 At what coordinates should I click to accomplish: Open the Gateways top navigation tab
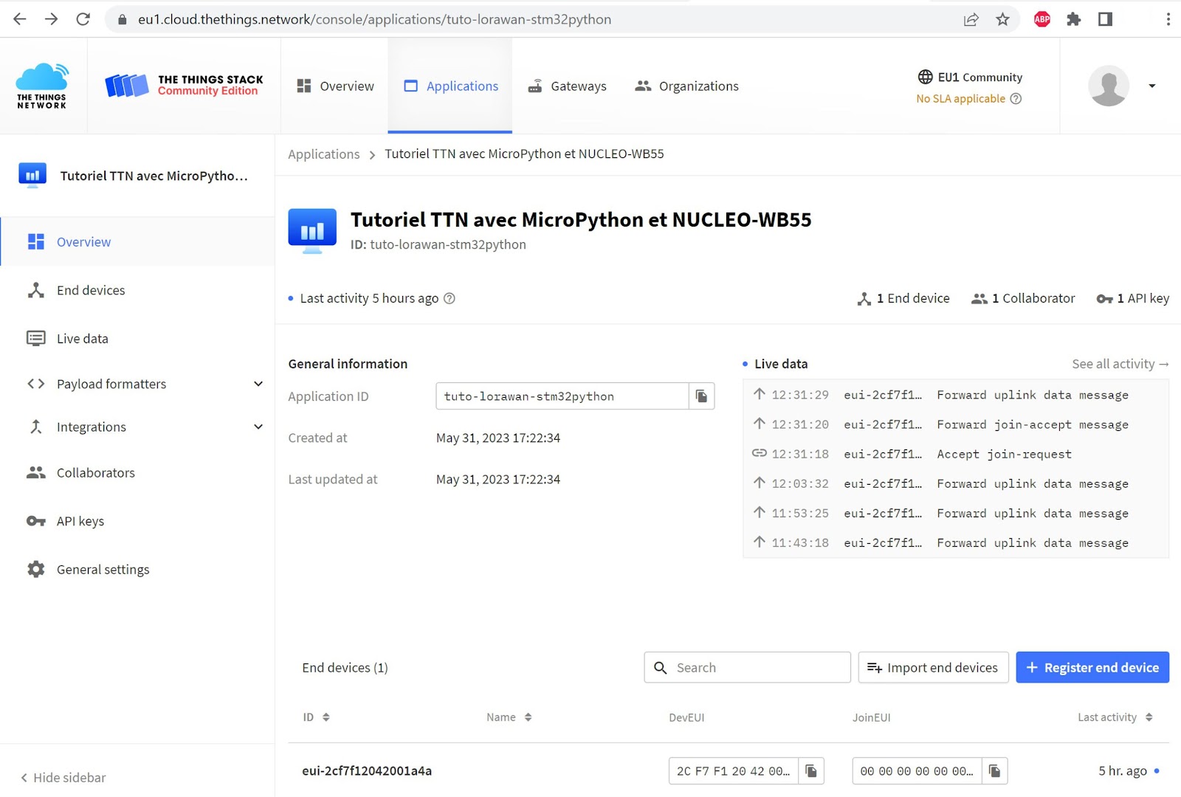567,86
